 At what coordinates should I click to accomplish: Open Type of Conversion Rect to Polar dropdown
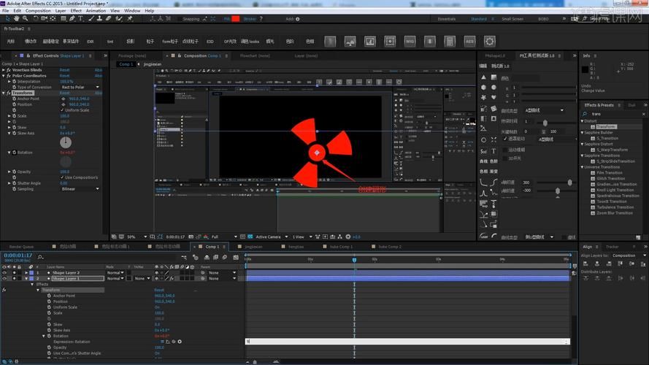[x=80, y=88]
